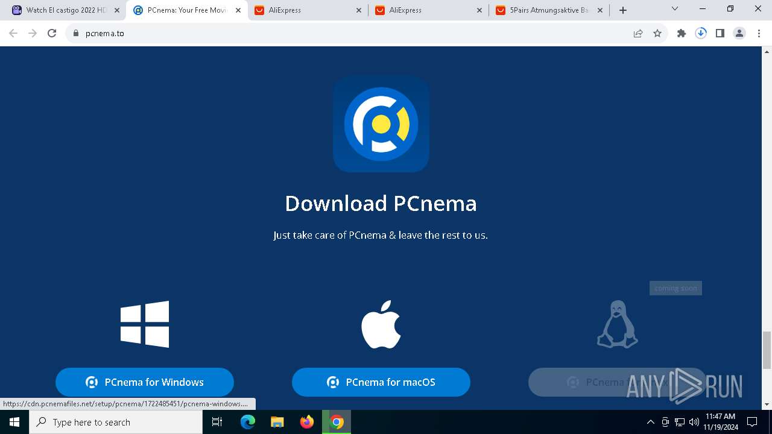This screenshot has width=772, height=434.
Task: Download PCnema for macOS
Action: 381,382
